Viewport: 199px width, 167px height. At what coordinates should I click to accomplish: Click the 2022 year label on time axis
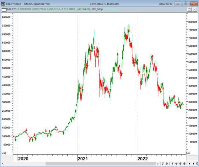click(143, 159)
